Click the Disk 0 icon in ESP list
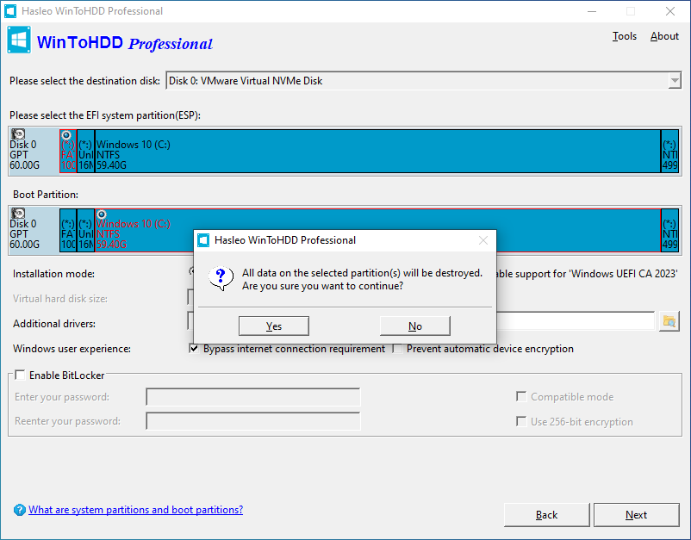The width and height of the screenshot is (691, 540). coord(18,134)
